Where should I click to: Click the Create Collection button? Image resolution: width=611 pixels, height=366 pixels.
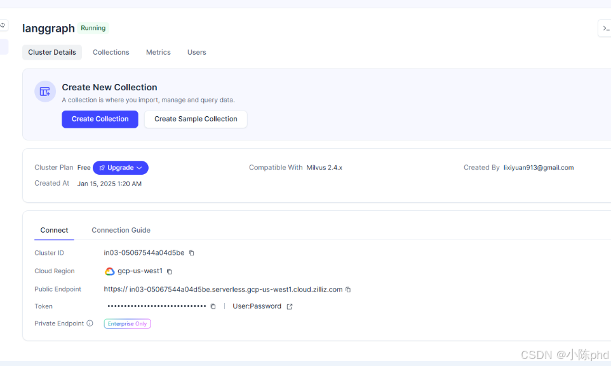tap(100, 119)
